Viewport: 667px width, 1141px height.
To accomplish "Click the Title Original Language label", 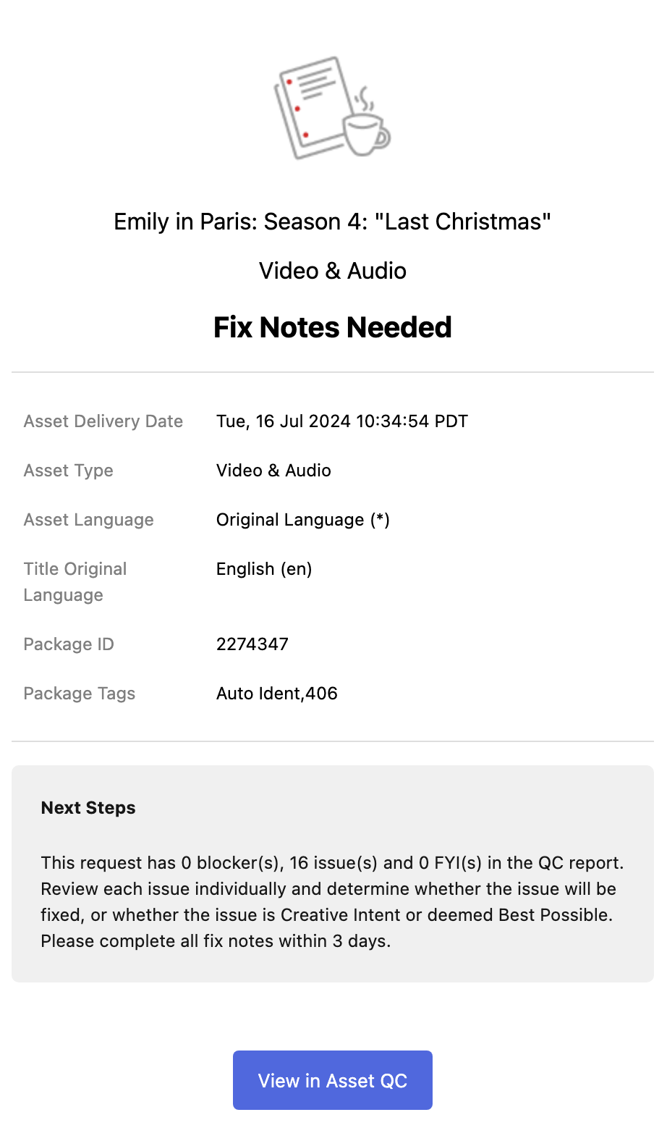I will [x=75, y=582].
